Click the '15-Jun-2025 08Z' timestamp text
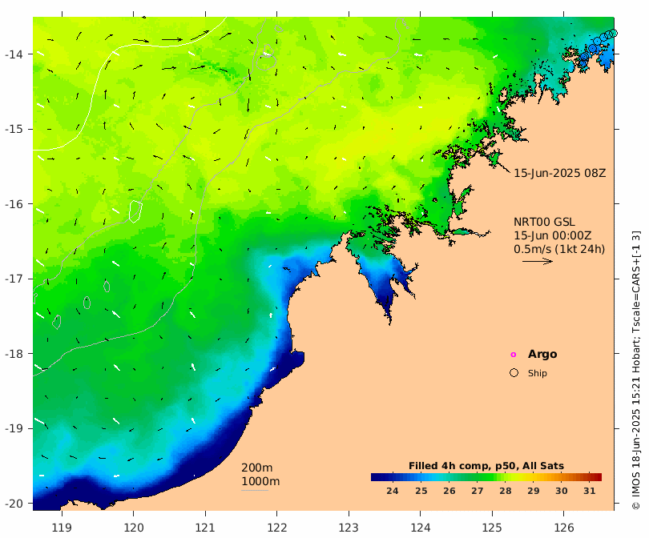 tap(559, 173)
